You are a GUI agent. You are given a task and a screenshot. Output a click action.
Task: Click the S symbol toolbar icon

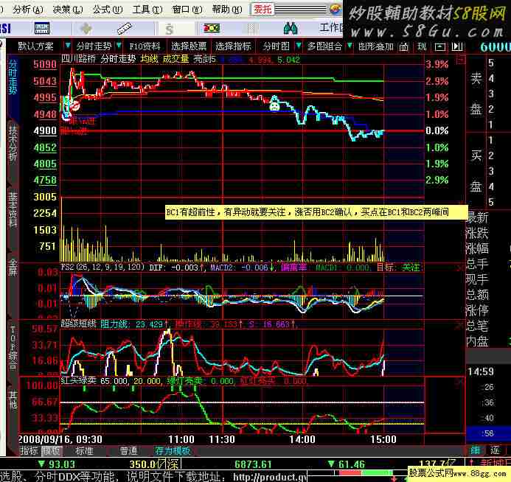pyautogui.click(x=169, y=29)
